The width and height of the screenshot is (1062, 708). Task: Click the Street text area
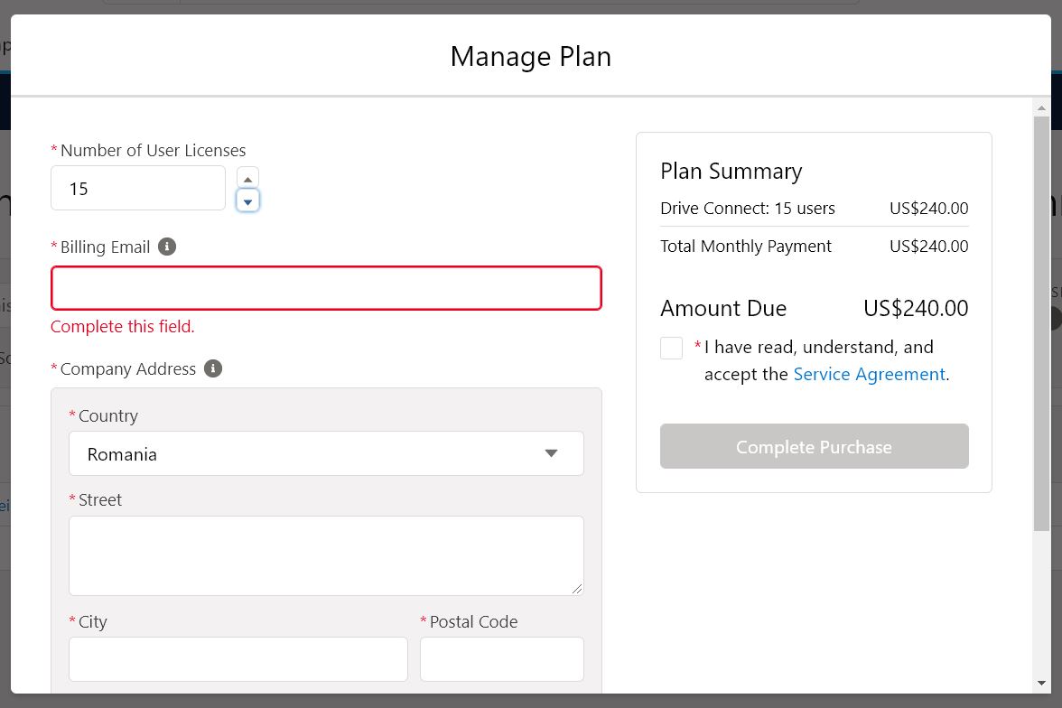(326, 555)
